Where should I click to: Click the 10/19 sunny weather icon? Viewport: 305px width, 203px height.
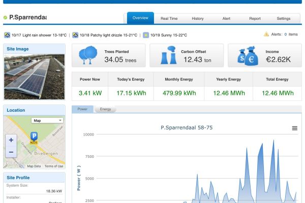tap(146, 35)
